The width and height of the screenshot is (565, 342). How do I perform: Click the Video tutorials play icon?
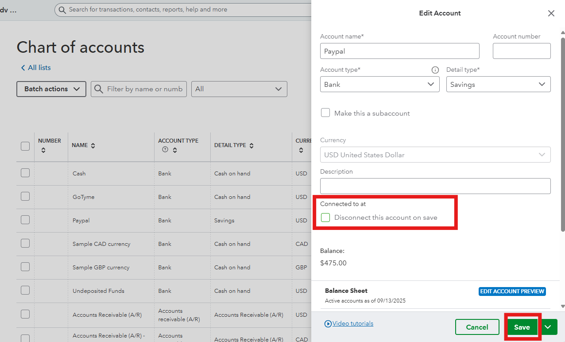click(x=328, y=324)
